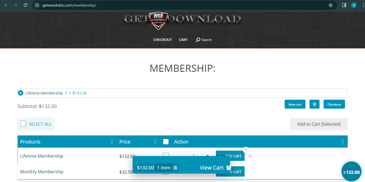Sort table by Price column arrows
Screen dimensions: 365x182
(x=155, y=142)
